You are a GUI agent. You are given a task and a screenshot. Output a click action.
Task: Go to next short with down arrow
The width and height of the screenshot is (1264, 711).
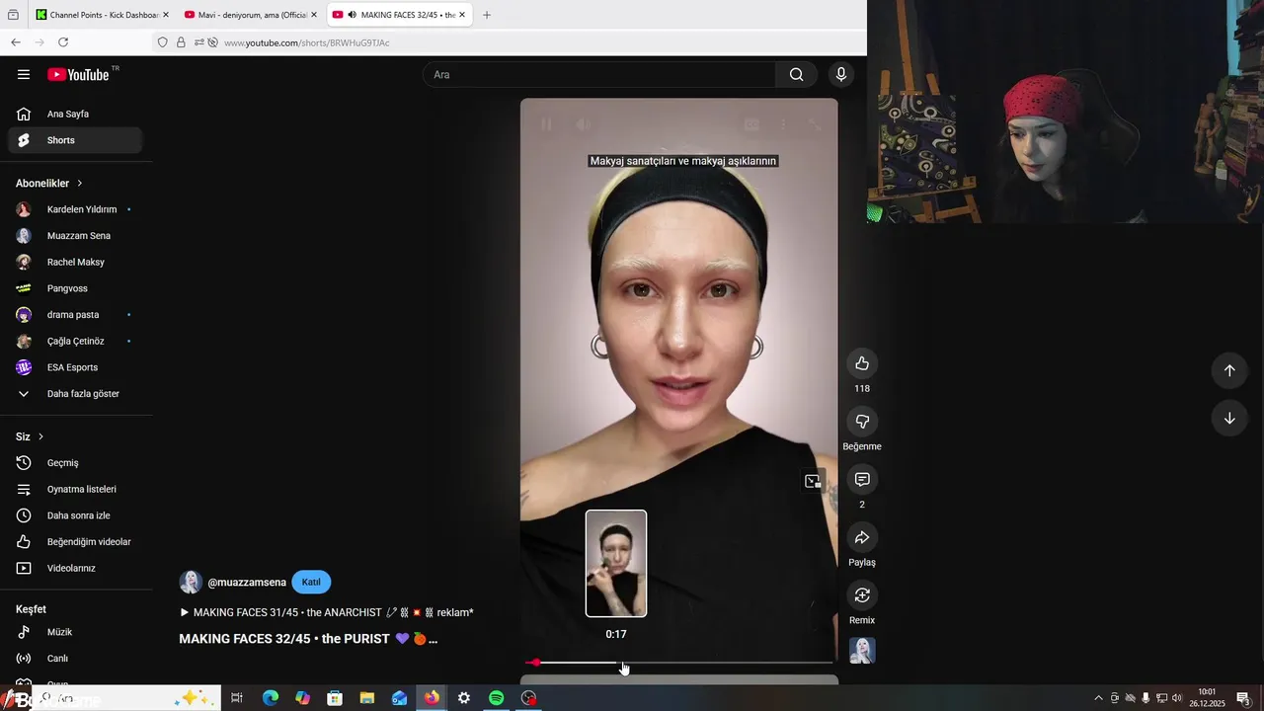tap(1229, 418)
